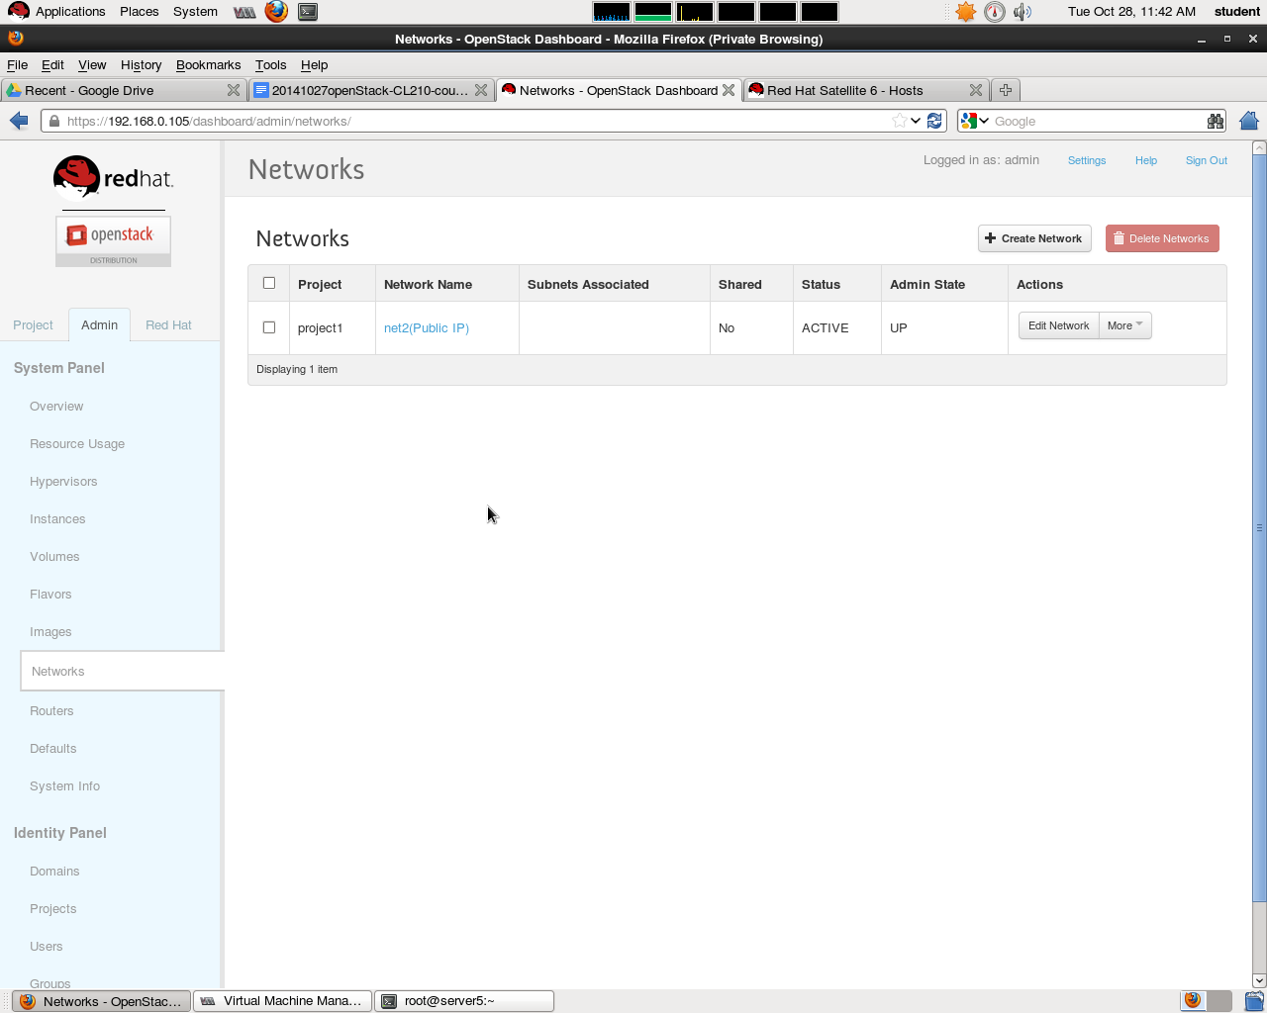Click the OpenStack distribution logo

[x=113, y=241]
